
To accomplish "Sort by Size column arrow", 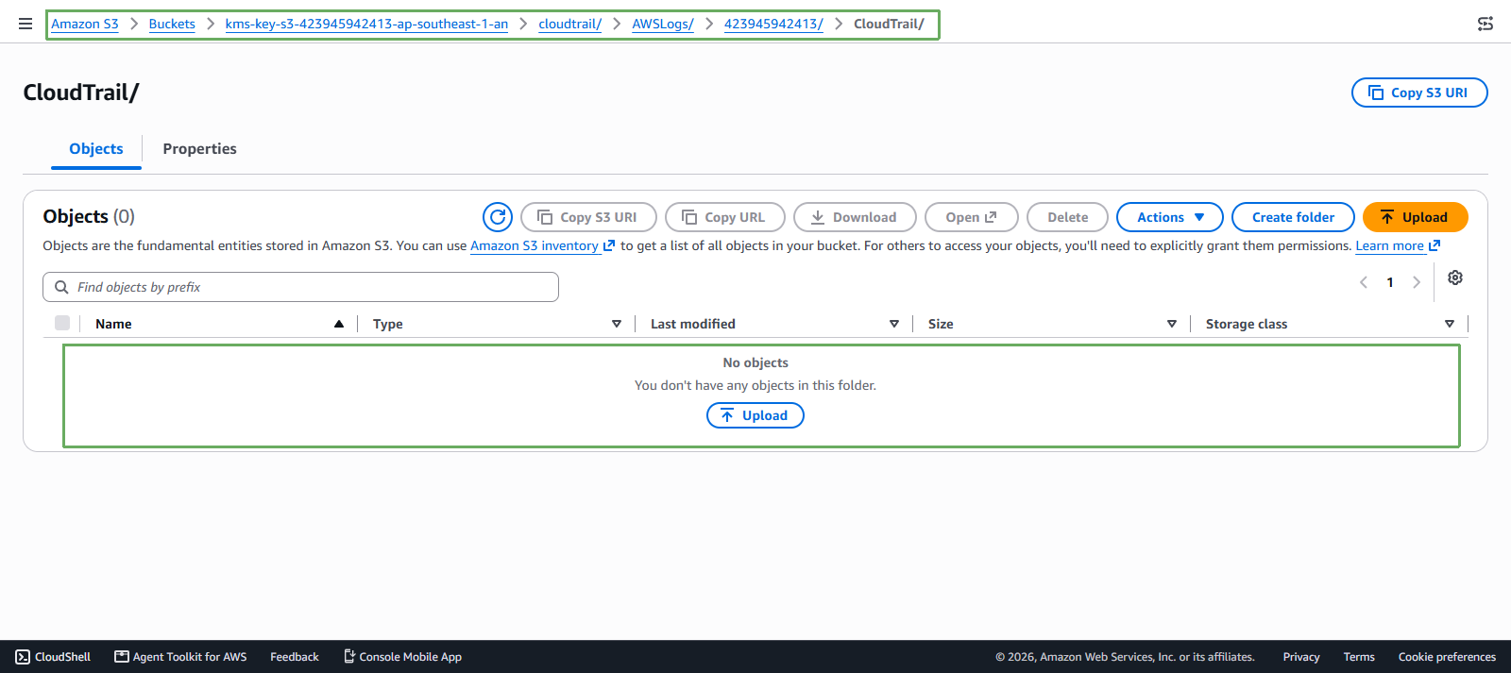I will point(1172,324).
